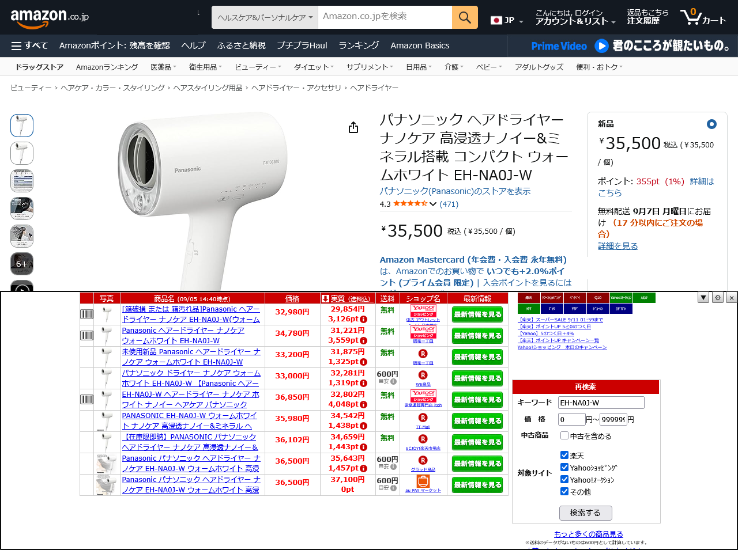
Task: Open プチプラHaul nav item
Action: (x=302, y=45)
